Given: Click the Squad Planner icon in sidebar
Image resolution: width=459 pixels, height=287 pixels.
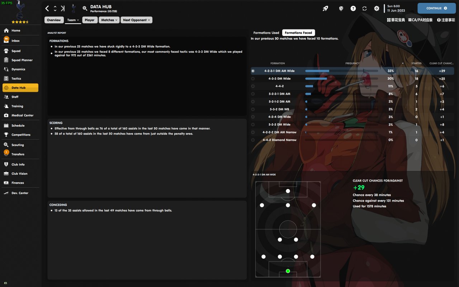Looking at the screenshot, I should pos(6,60).
